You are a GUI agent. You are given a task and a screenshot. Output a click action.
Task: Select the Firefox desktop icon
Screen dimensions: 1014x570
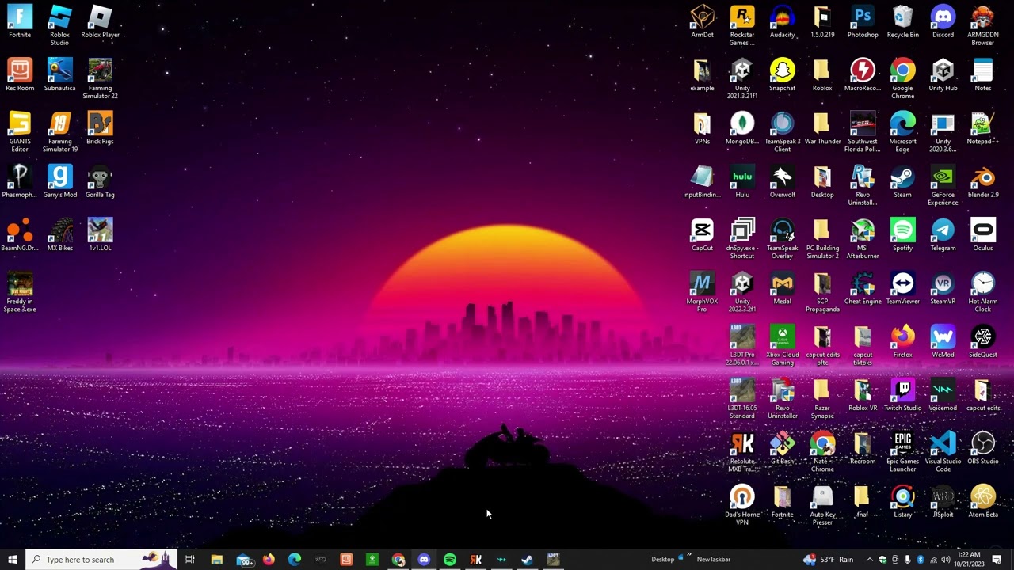click(x=903, y=341)
